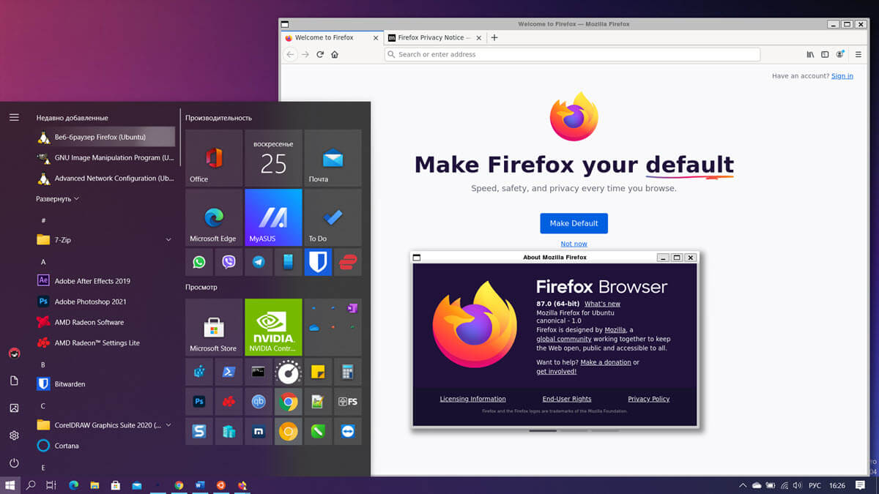
Task: Open the Почта mail tile
Action: pos(333,158)
